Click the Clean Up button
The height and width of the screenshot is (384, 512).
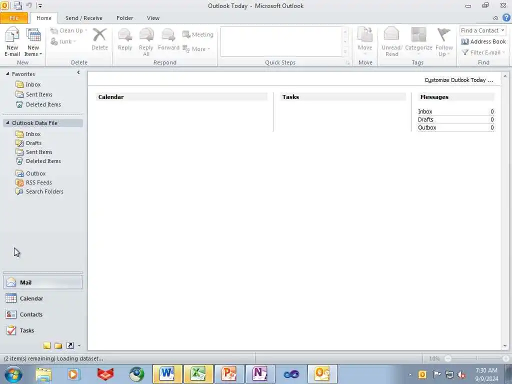coord(68,30)
